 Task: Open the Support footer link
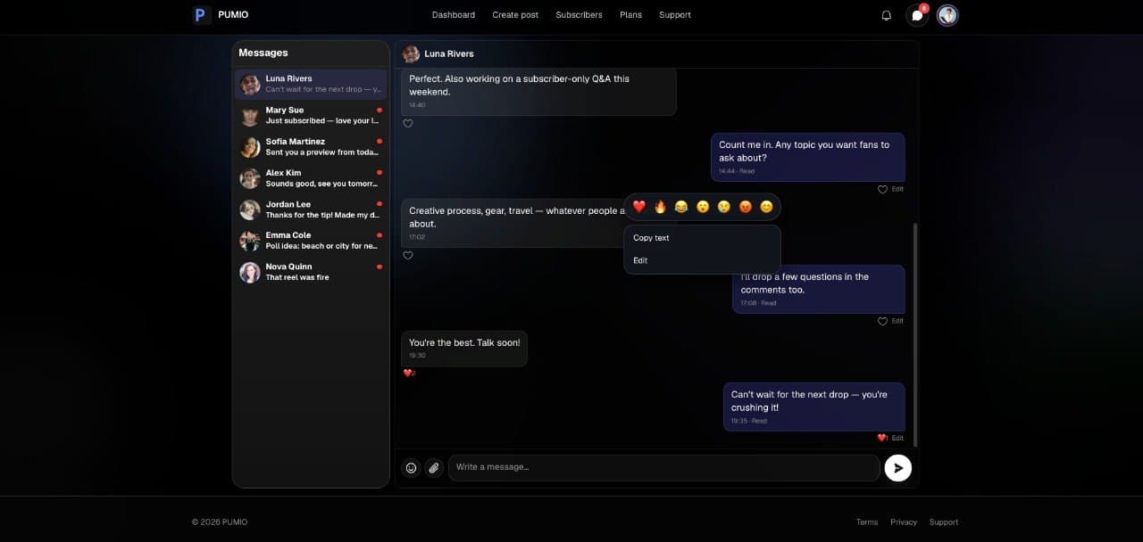point(944,522)
